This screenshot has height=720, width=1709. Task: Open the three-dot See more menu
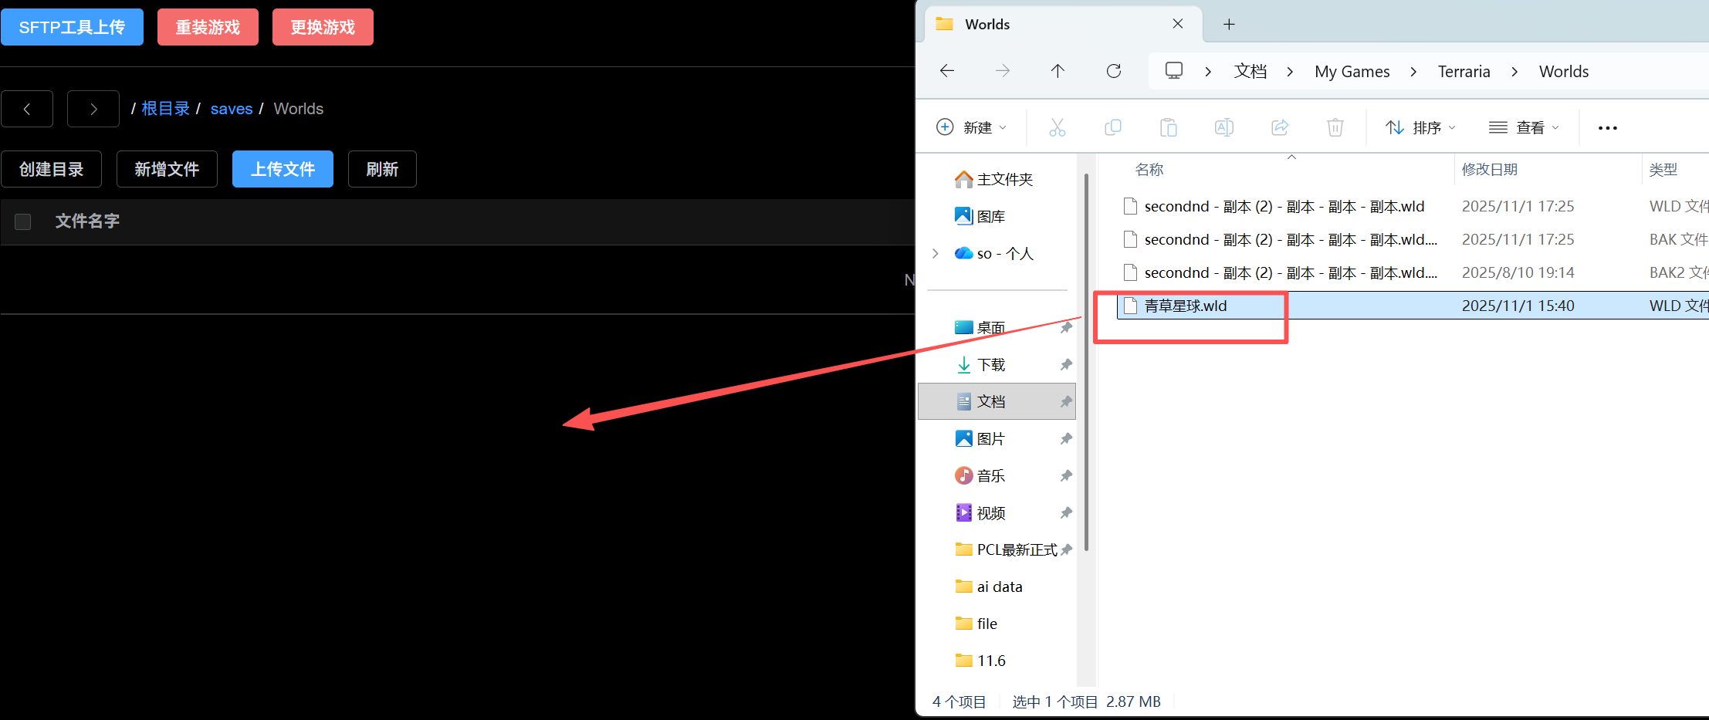(x=1607, y=128)
